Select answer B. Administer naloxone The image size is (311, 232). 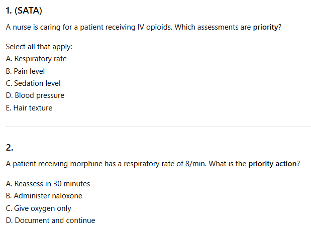coord(44,196)
